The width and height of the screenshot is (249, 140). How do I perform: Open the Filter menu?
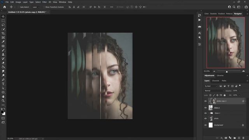click(x=44, y=2)
